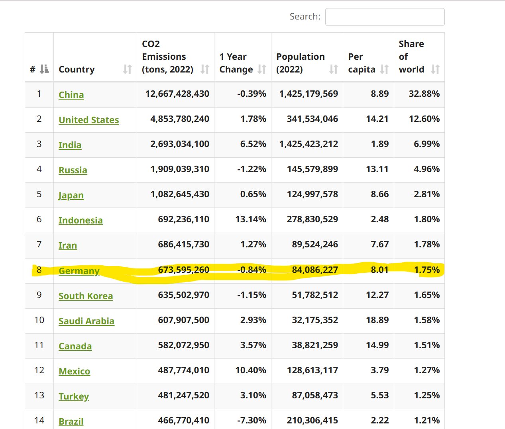Click Mexico's 10.40% yearly change
This screenshot has height=429, width=505.
click(251, 370)
